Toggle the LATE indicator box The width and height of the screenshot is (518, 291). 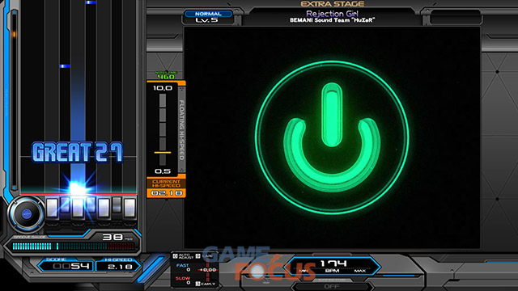coord(197,256)
